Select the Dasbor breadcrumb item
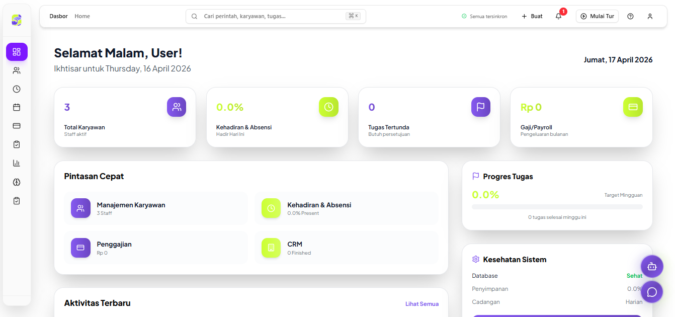675x317 pixels. point(58,16)
